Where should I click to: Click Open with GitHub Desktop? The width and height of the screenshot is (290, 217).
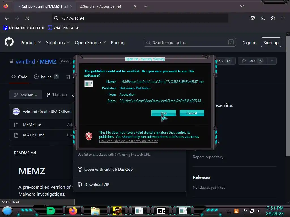pyautogui.click(x=105, y=169)
